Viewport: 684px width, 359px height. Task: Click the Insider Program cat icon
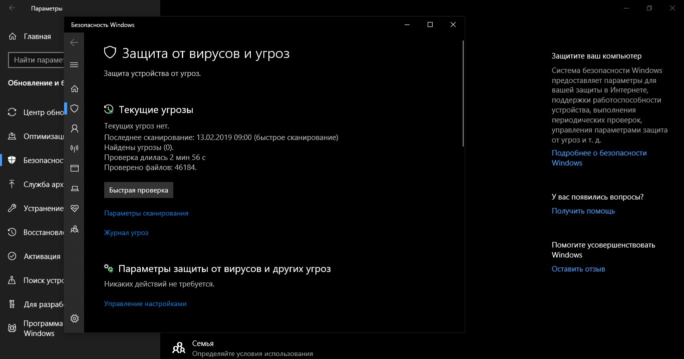point(13,328)
